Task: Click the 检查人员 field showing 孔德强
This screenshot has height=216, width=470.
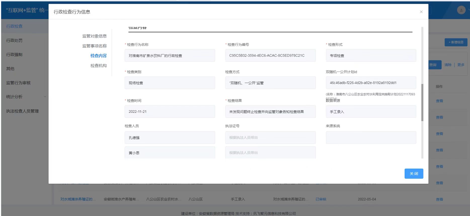Action: [170, 138]
